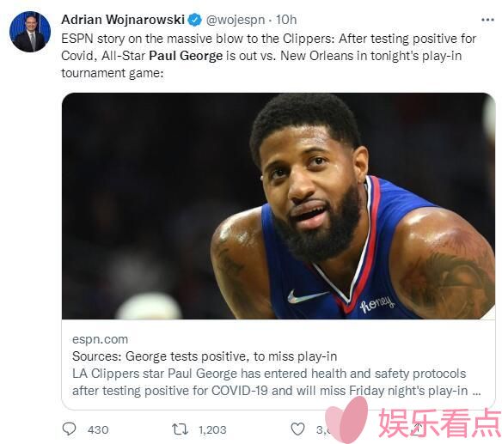
Task: Click the 430 reply count
Action: [x=98, y=429]
